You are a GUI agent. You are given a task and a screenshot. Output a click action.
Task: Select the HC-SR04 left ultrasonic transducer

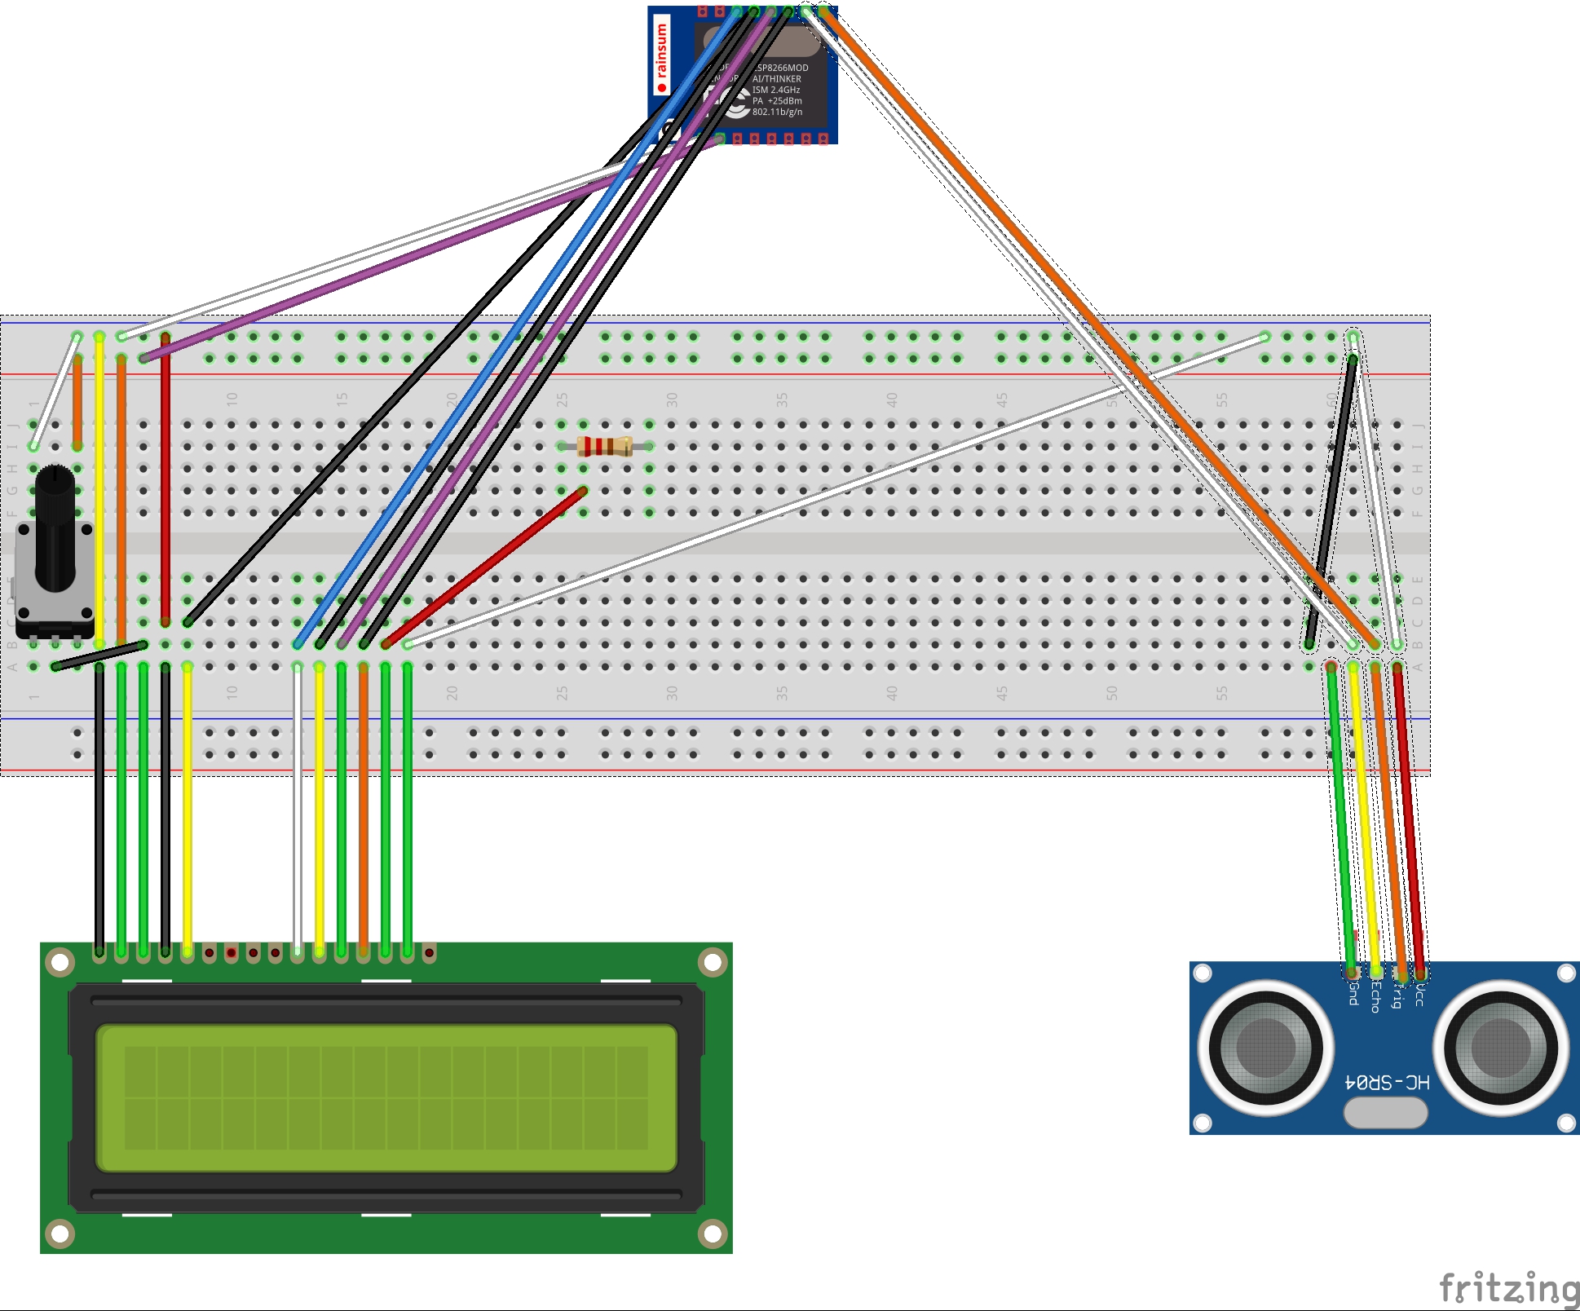(1265, 1048)
